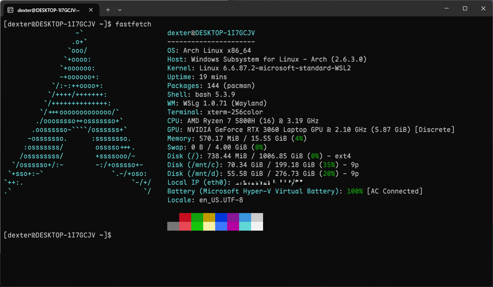Click the pale yellow color block in bottom row

(209, 226)
